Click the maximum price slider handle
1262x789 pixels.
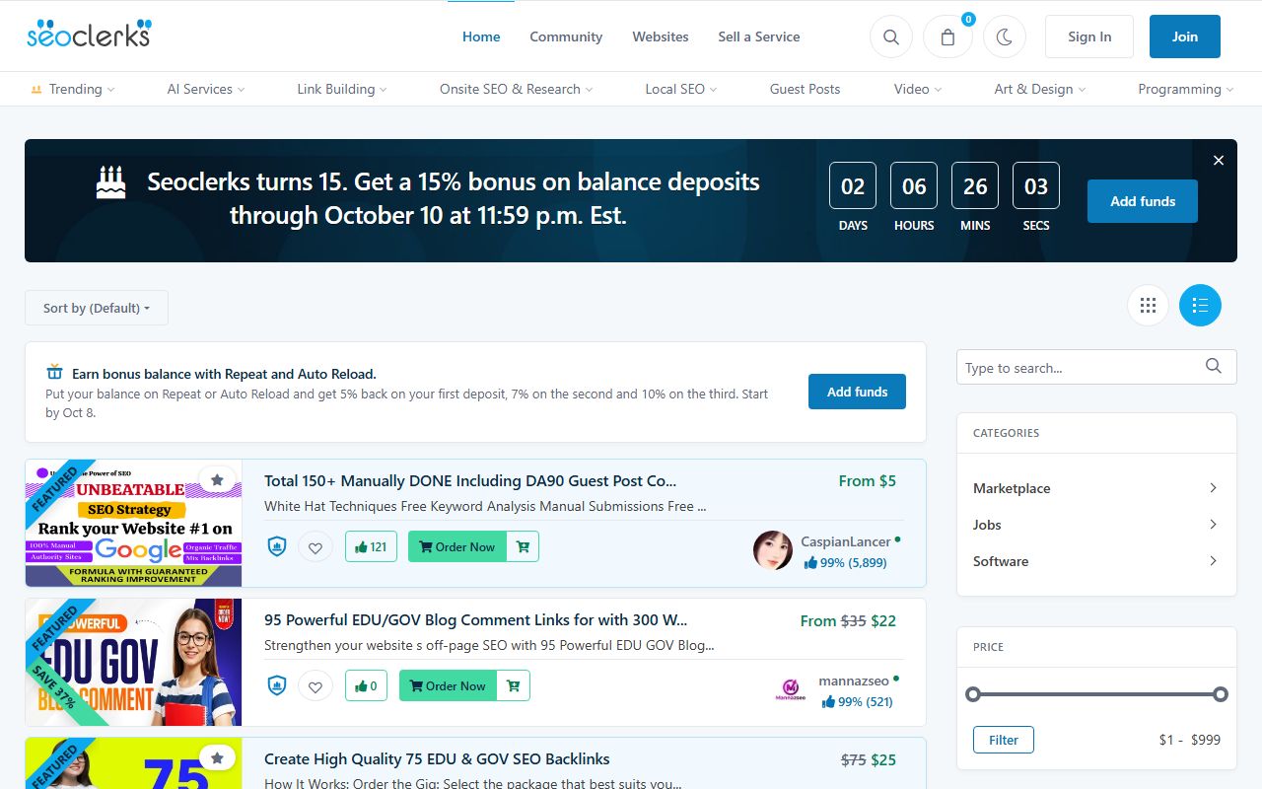pyautogui.click(x=1221, y=694)
